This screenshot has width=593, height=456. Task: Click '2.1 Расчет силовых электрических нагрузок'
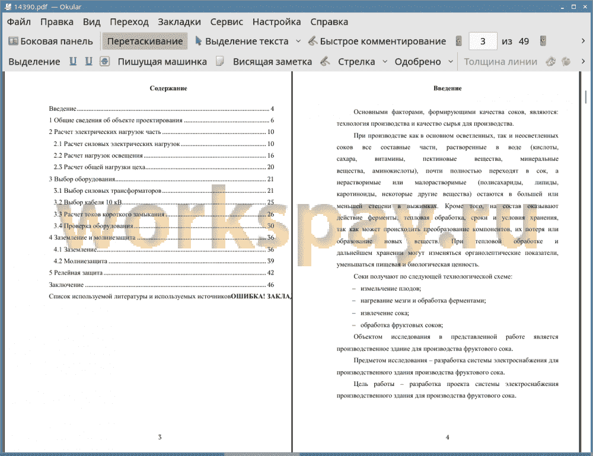tap(164, 144)
